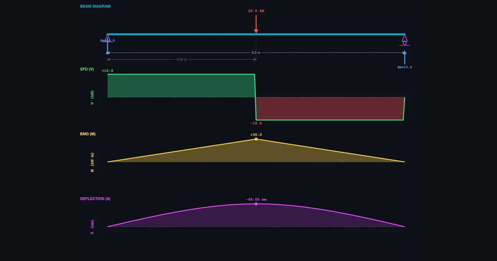The height and width of the screenshot is (261, 497).
Task: Click the M (kN·m) axis label
Action: point(92,162)
